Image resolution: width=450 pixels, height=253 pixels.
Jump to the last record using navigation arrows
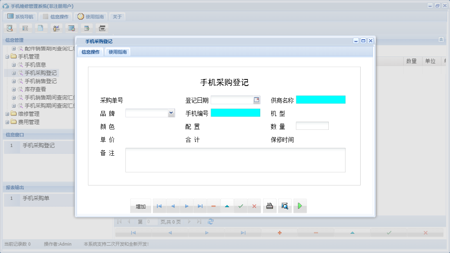[x=200, y=206]
